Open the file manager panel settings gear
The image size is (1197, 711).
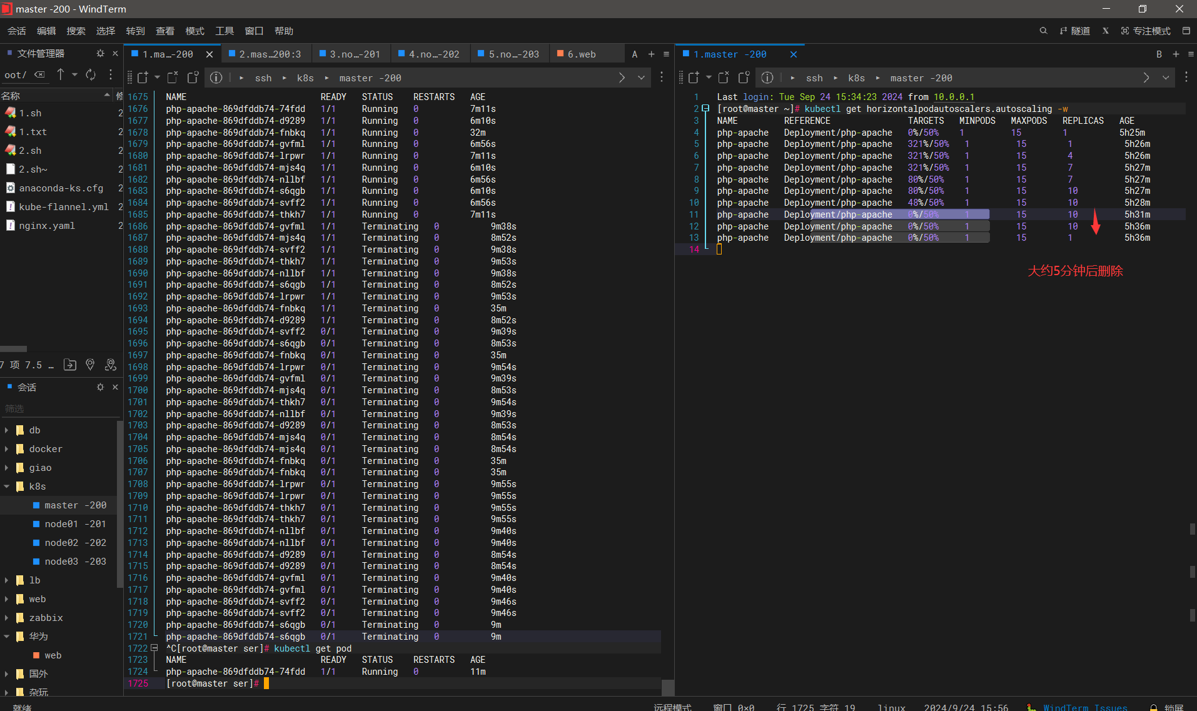pos(100,53)
